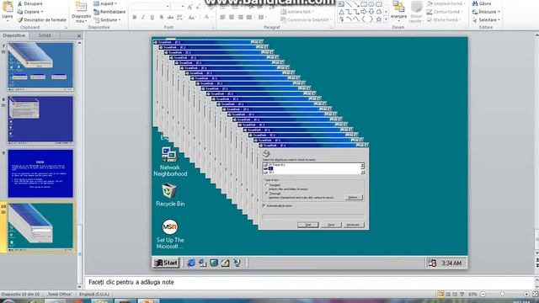Start slideshow from status bar icon
This screenshot has height=303, width=539.
[462, 294]
